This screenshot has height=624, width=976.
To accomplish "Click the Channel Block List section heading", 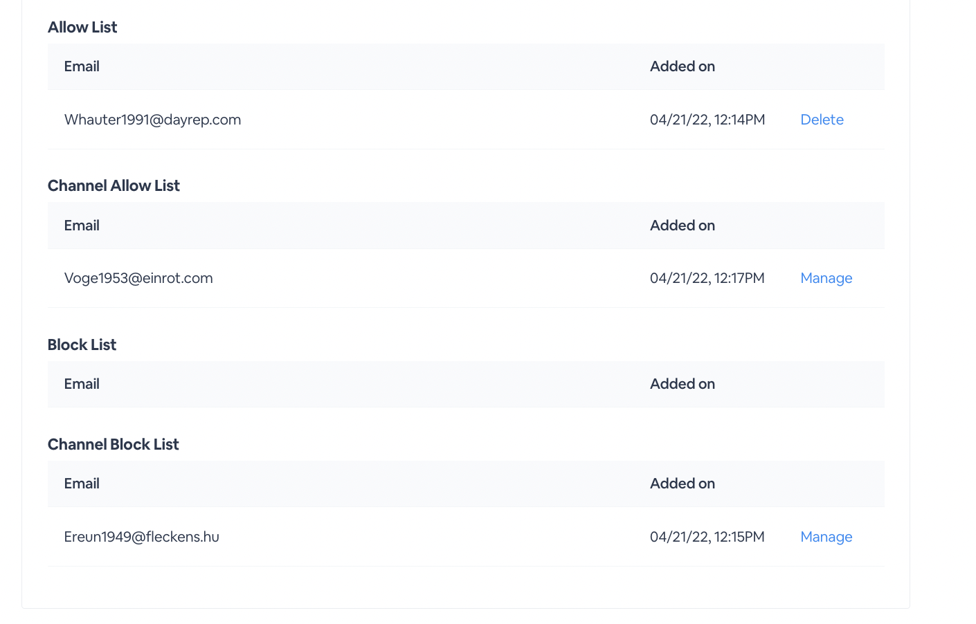I will click(x=113, y=444).
